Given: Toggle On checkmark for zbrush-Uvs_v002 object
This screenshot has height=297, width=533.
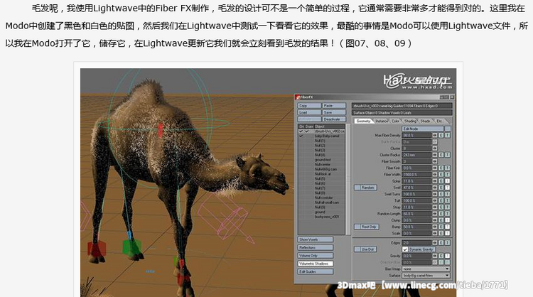Looking at the screenshot, I should click(301, 131).
